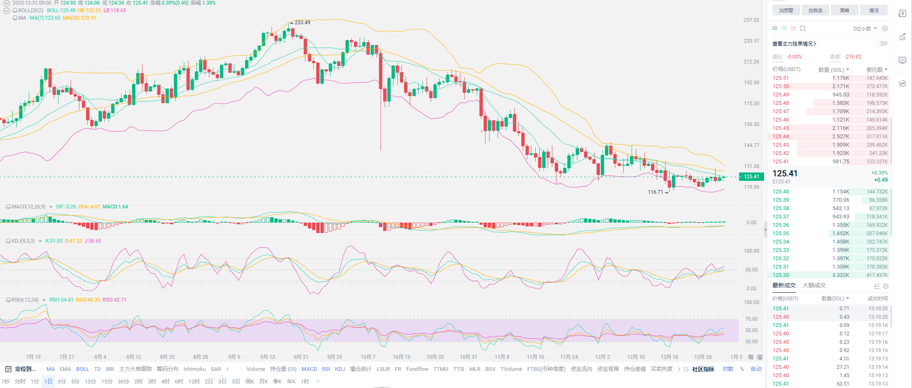Click the 加预警 button
This screenshot has width=912, height=388.
(x=786, y=10)
